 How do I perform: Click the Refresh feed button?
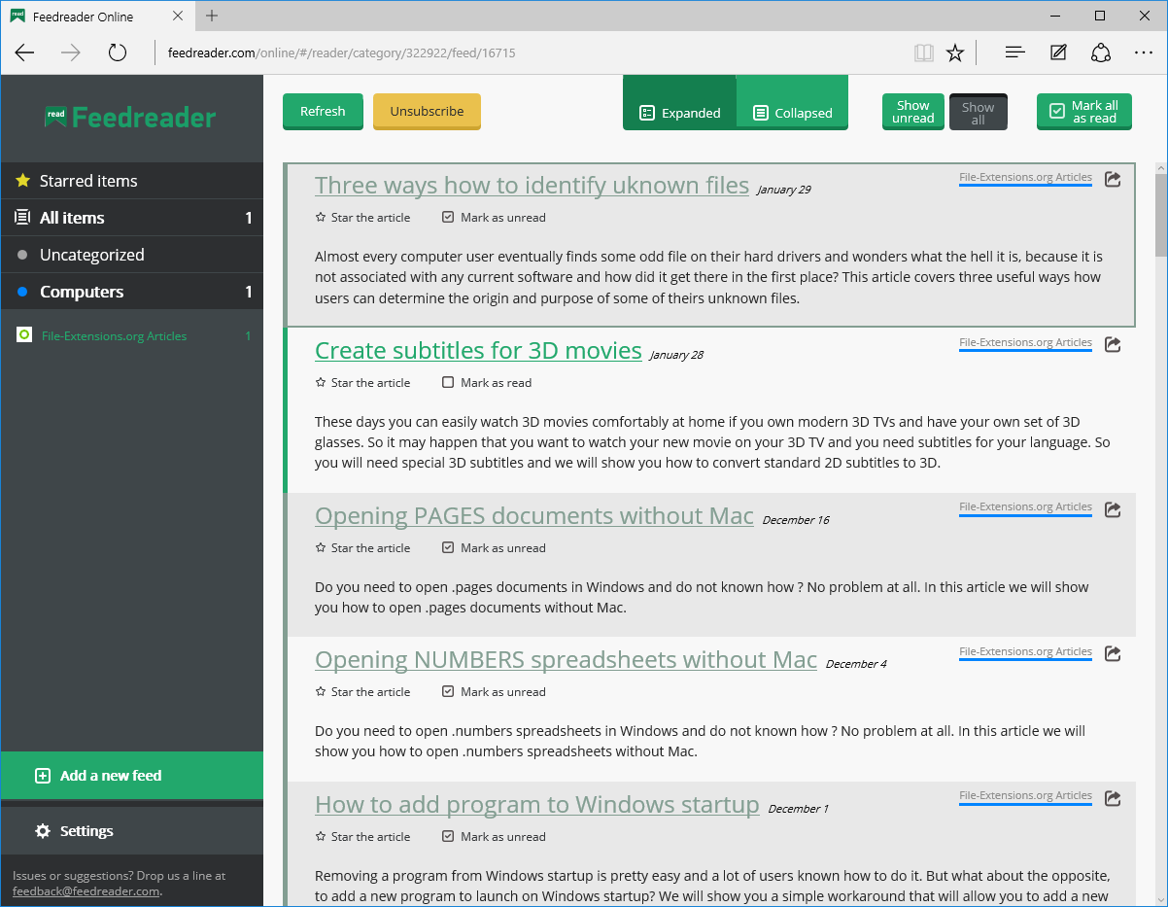(x=323, y=112)
